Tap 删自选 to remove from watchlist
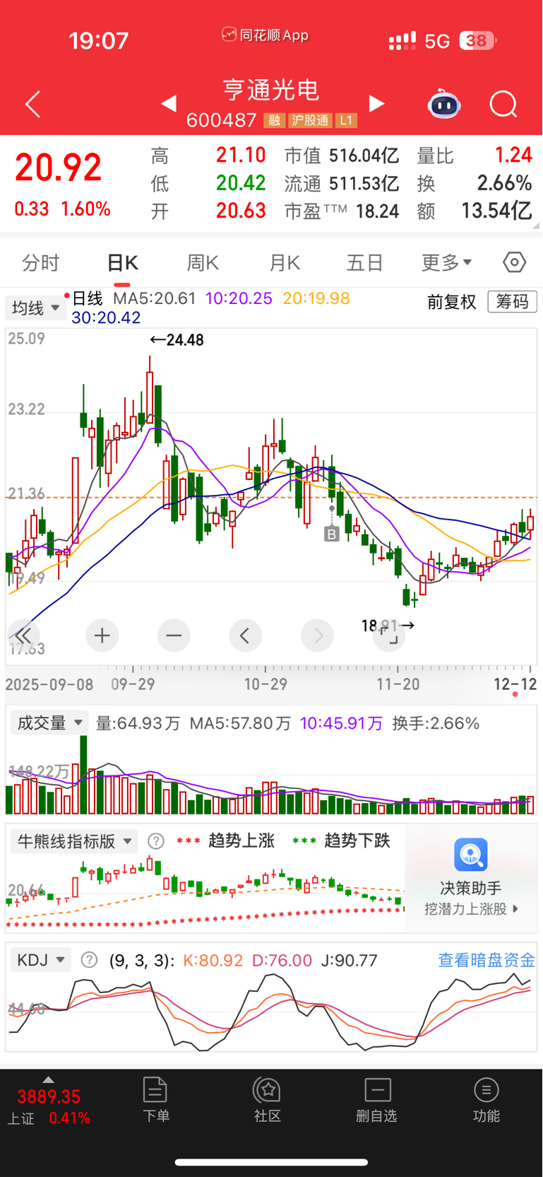The height and width of the screenshot is (1177, 543). point(377,1100)
